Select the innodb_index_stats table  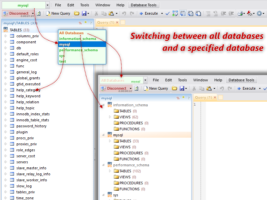pos(33,114)
